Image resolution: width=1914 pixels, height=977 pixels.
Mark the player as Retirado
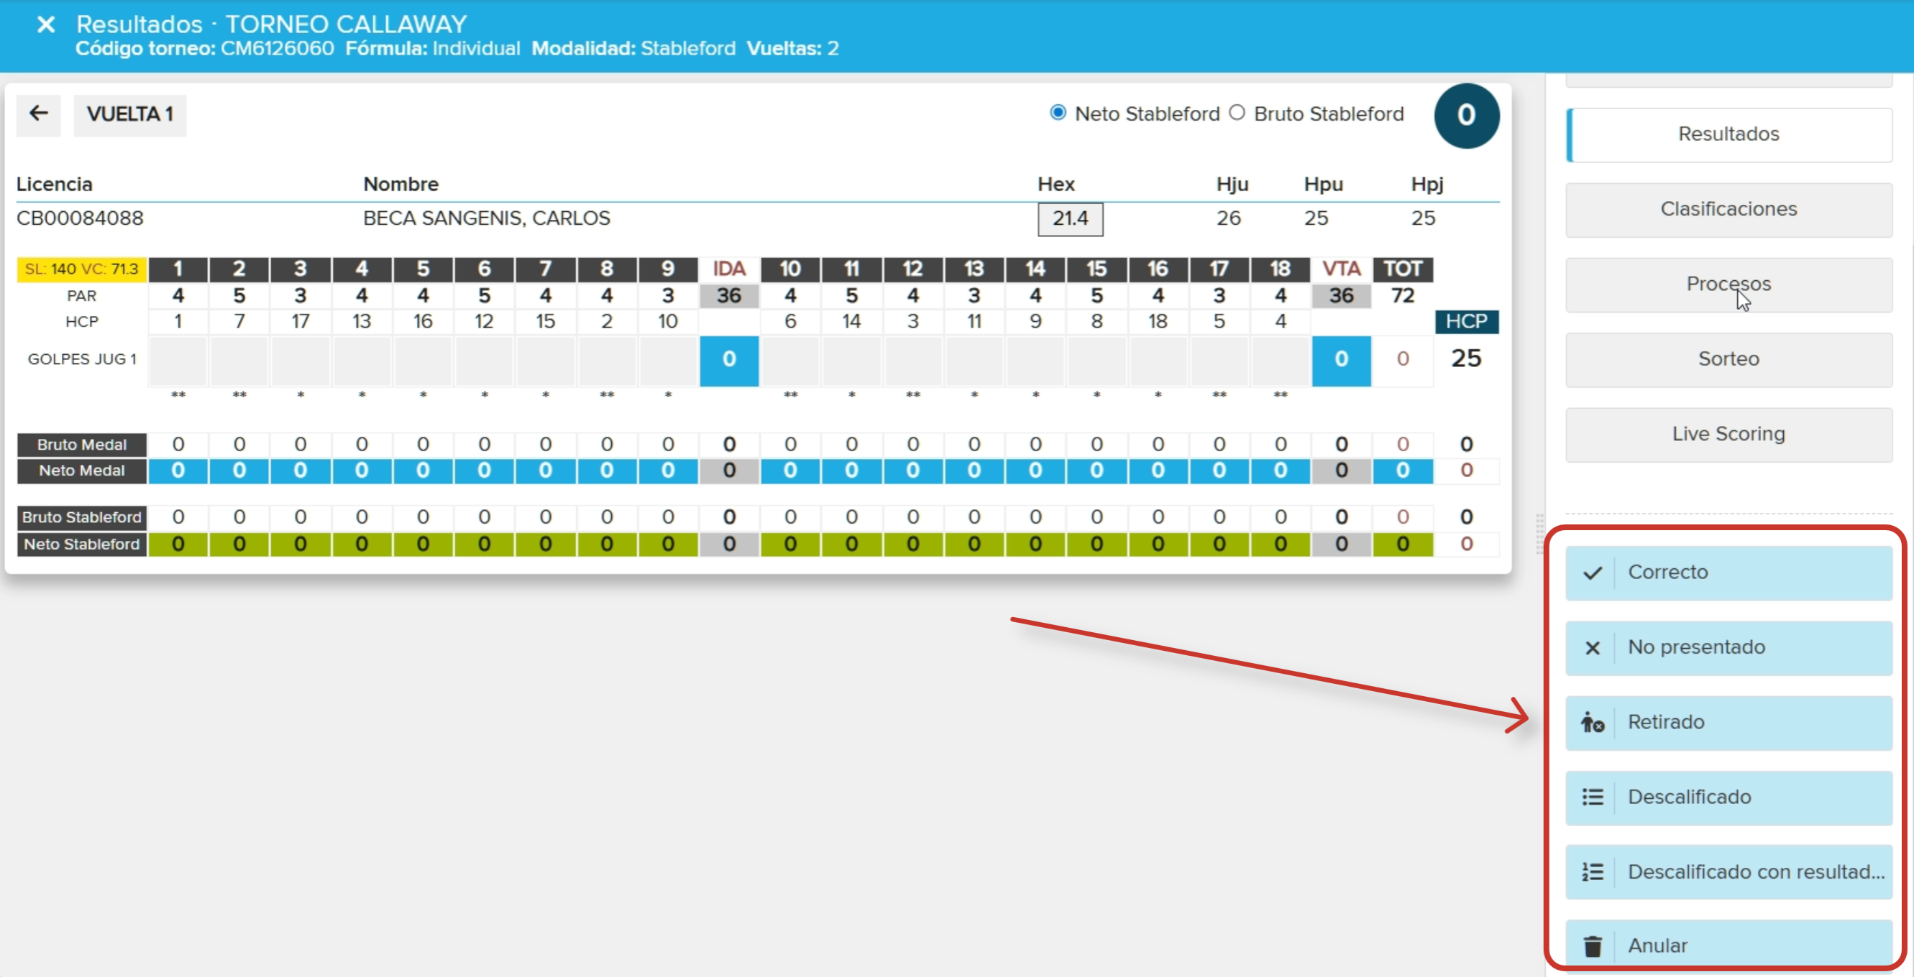[1728, 723]
